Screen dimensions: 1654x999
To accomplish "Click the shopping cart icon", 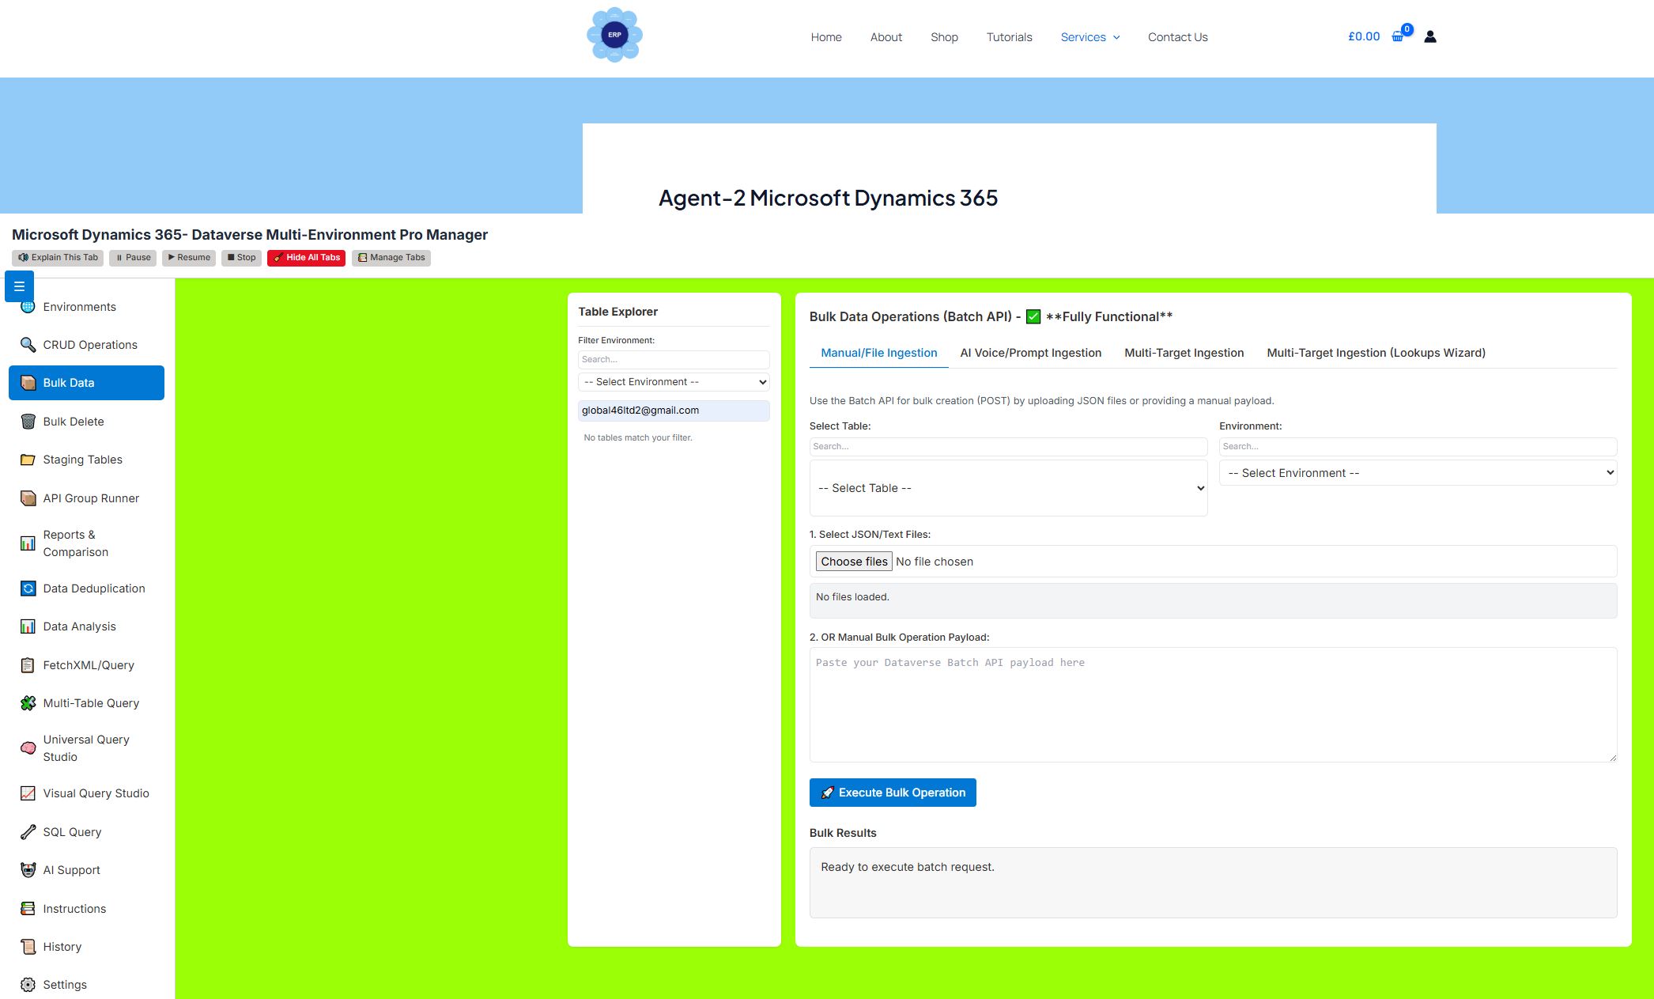I will pyautogui.click(x=1398, y=36).
